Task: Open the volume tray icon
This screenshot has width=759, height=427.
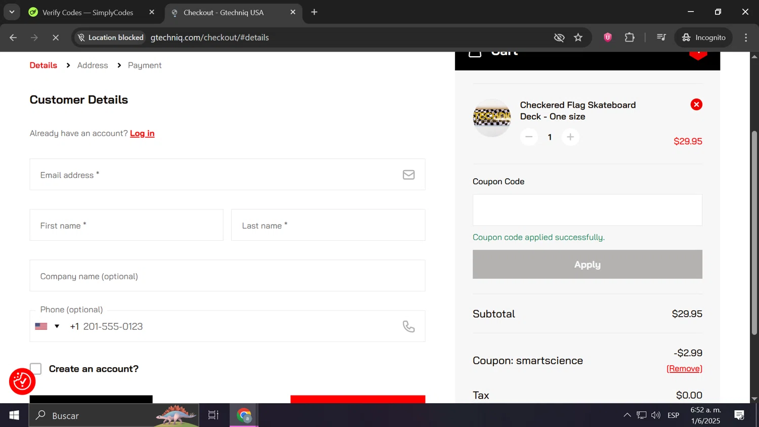Action: point(656,415)
